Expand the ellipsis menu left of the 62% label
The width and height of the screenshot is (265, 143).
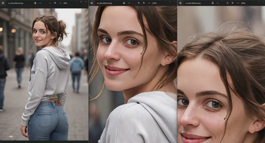click(x=60, y=3)
